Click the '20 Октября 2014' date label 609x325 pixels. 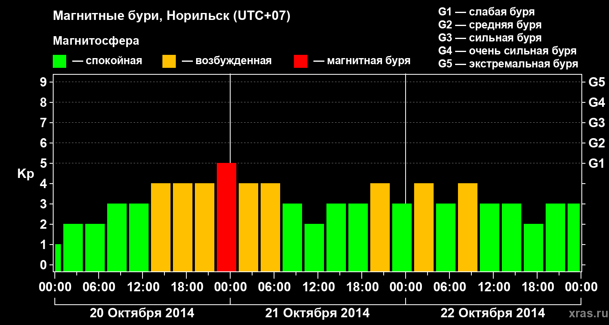pos(142,313)
